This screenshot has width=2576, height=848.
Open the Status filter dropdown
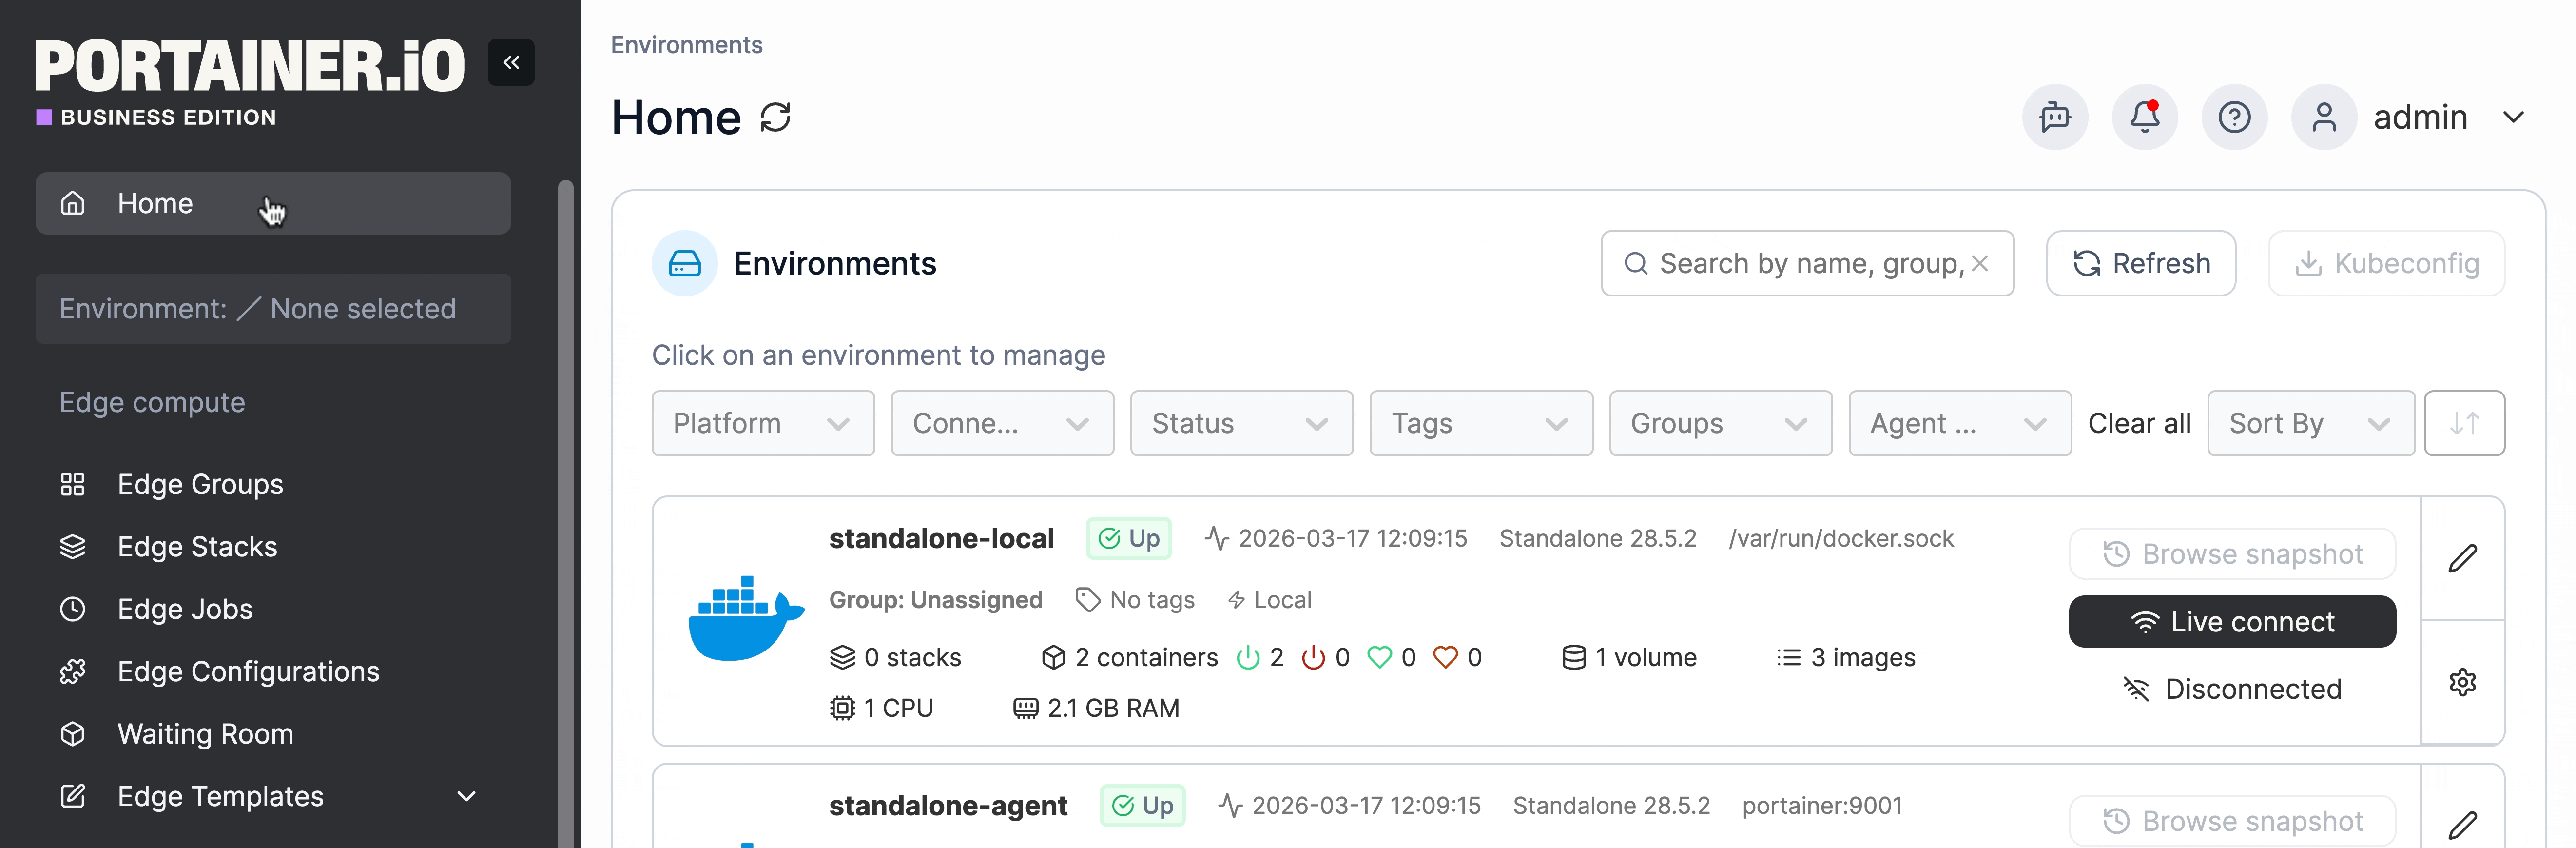point(1241,423)
